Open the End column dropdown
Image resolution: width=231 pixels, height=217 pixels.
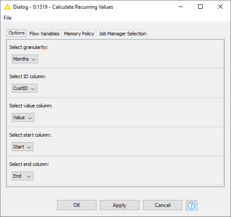click(22, 176)
